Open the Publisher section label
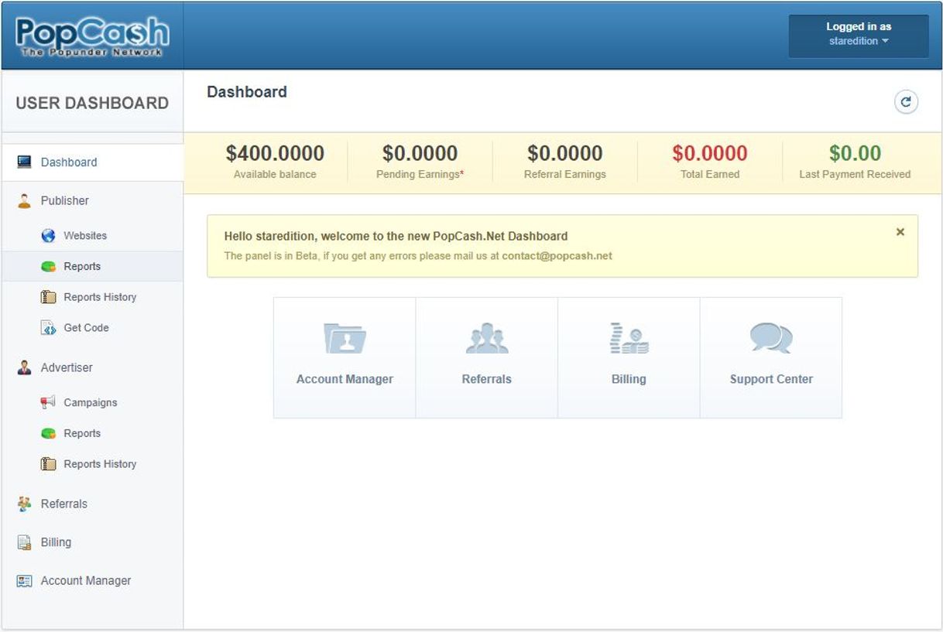The image size is (943, 632). tap(65, 201)
